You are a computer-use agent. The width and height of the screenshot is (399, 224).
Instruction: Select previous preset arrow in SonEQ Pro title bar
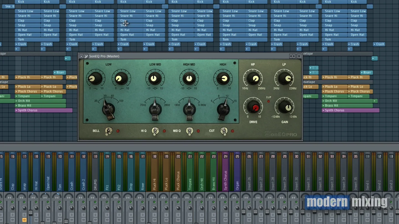pyautogui.click(x=291, y=56)
